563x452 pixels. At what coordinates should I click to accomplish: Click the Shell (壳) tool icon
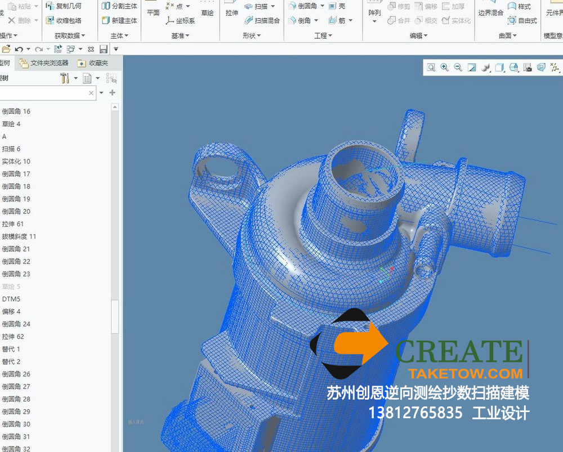(x=333, y=6)
